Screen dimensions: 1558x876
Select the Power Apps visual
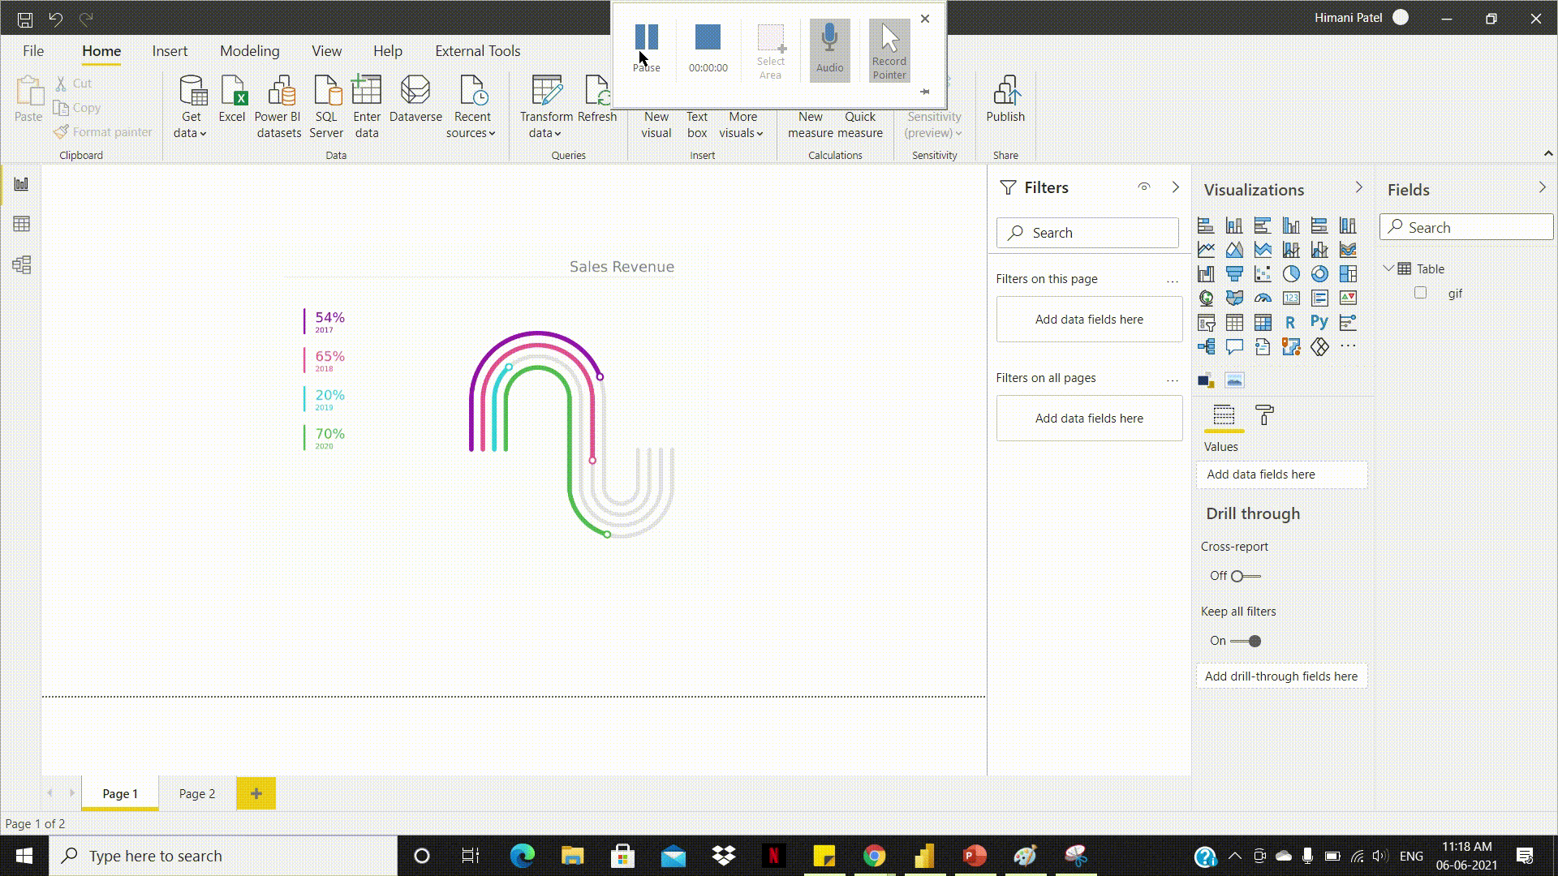(x=1319, y=347)
